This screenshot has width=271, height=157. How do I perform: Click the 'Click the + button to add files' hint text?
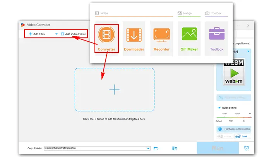click(114, 119)
